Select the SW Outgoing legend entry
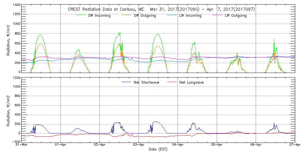The height and width of the screenshot is (152, 304). (x=145, y=16)
